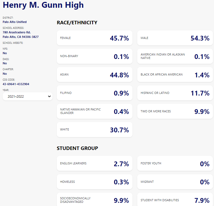
Task: Select the Student with Disabilities 7.9% card
Action: (175, 200)
